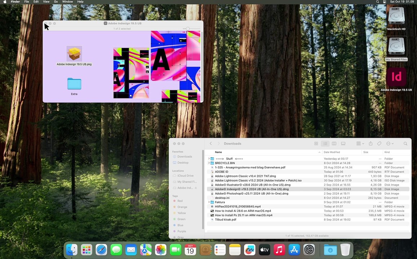The width and height of the screenshot is (417, 259).
Task: Open the Help menu
Action: pyautogui.click(x=80, y=1)
